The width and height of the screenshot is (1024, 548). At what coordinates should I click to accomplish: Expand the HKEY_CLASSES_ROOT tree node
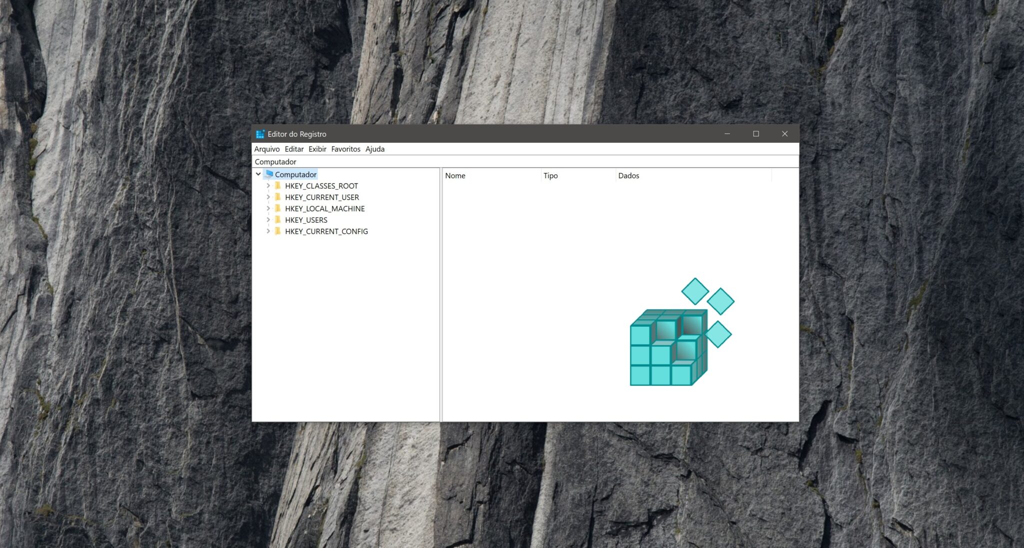(x=268, y=185)
